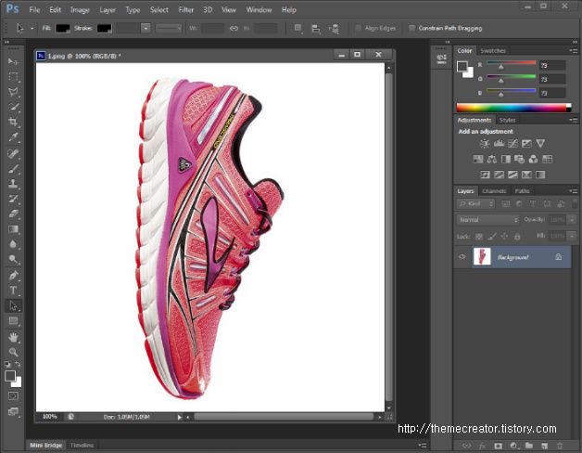Select the Type tool
This screenshot has height=453, width=582.
(x=13, y=291)
